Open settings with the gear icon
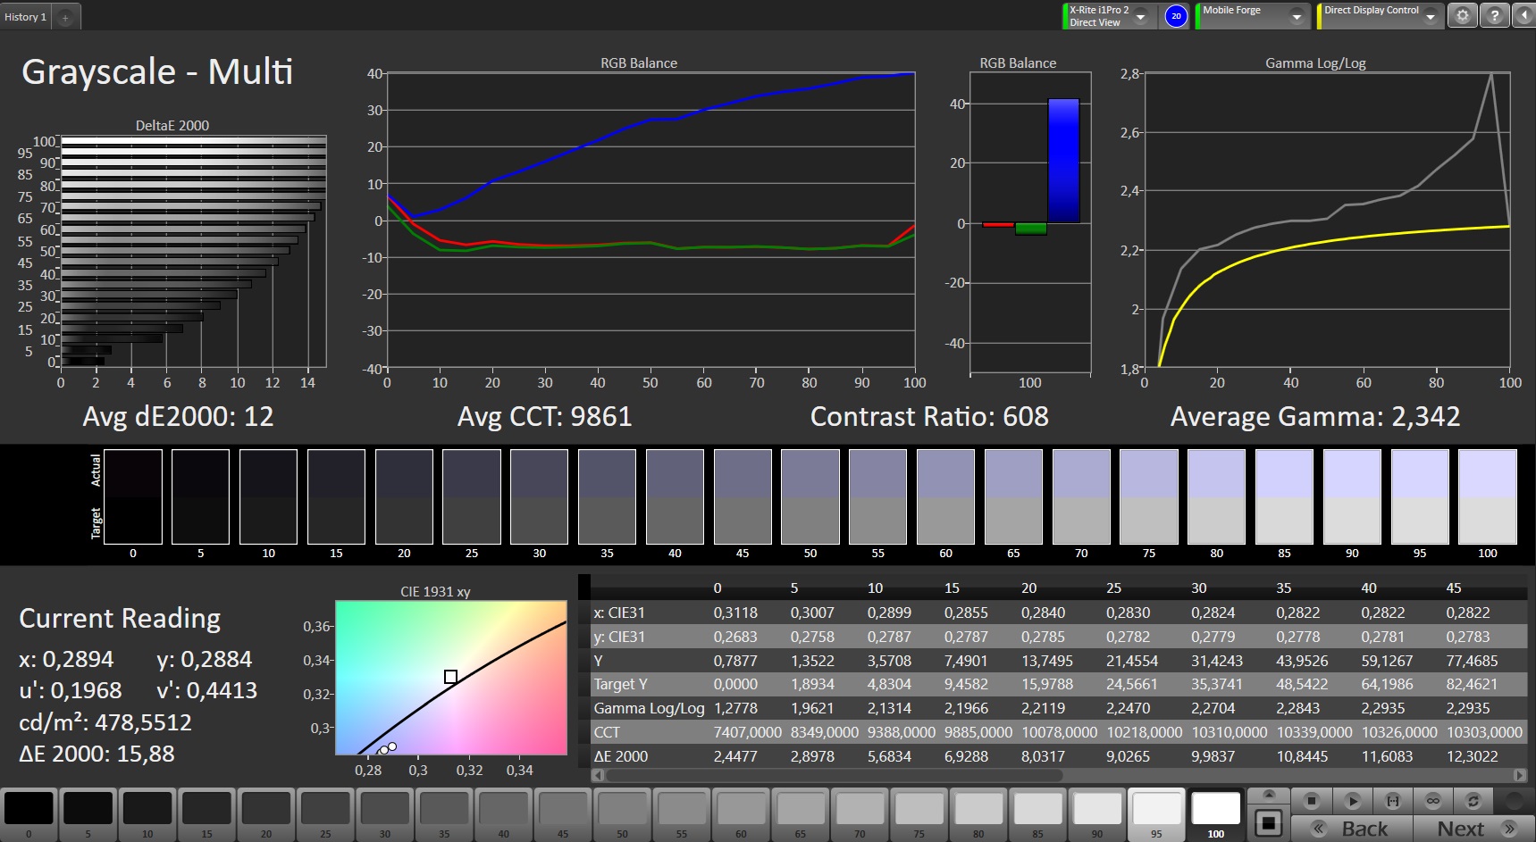The width and height of the screenshot is (1536, 842). (x=1462, y=16)
